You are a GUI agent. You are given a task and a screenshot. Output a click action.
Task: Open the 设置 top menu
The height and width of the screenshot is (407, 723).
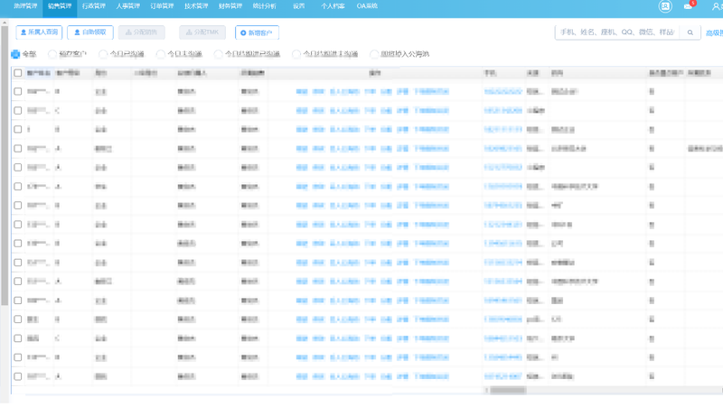[x=299, y=6]
